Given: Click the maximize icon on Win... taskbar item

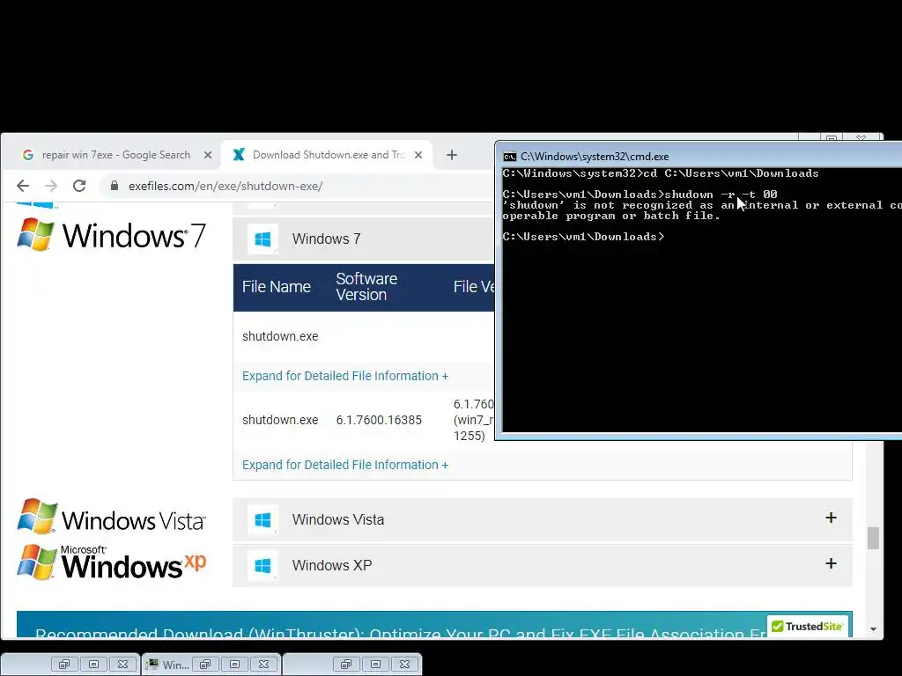Looking at the screenshot, I should 234,664.
